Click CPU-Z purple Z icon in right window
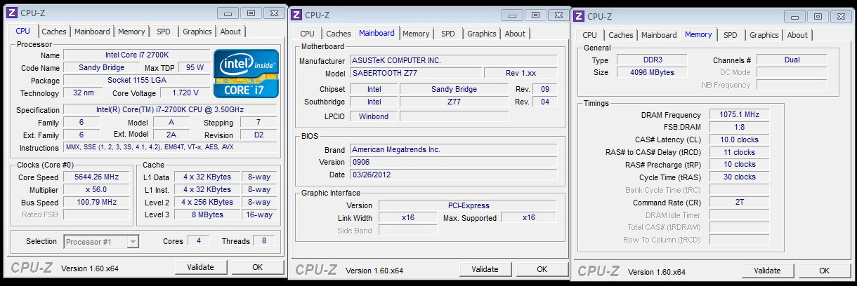857x286 pixels. 579,16
